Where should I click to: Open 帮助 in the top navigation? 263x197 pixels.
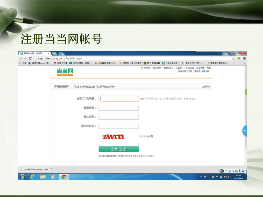(209, 68)
